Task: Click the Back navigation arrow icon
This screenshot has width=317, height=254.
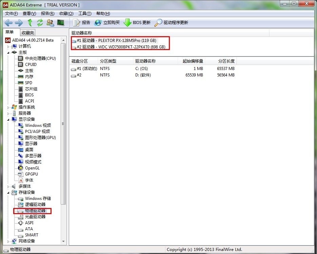Action: 8,23
